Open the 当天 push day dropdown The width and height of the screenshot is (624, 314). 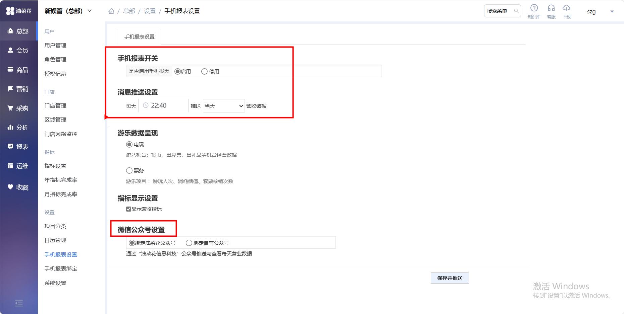(x=224, y=106)
